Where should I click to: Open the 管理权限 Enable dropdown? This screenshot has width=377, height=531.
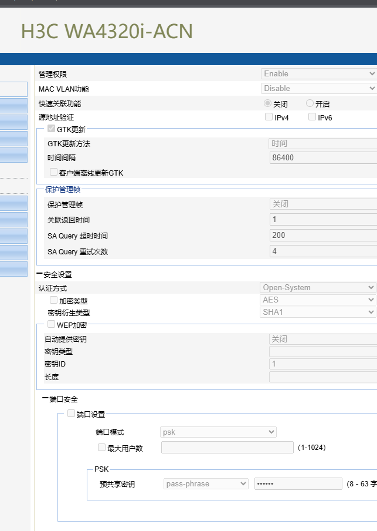[x=318, y=73]
